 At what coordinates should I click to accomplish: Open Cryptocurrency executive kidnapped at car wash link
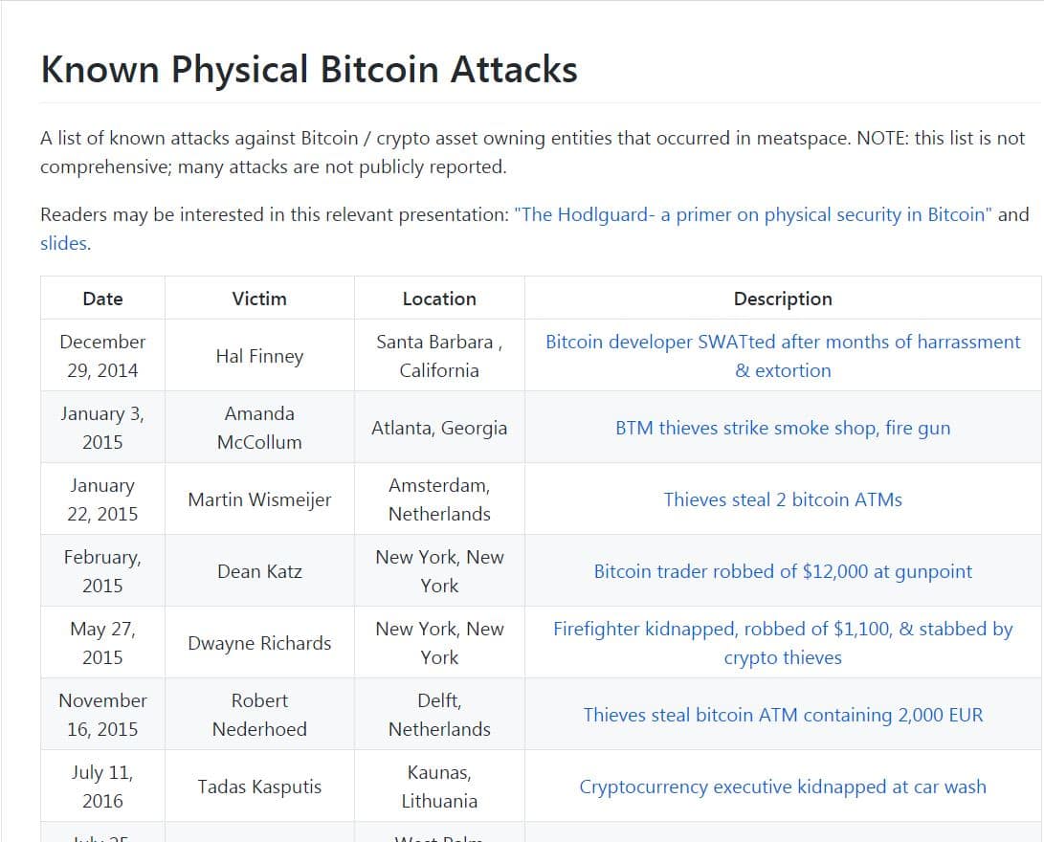(x=783, y=787)
